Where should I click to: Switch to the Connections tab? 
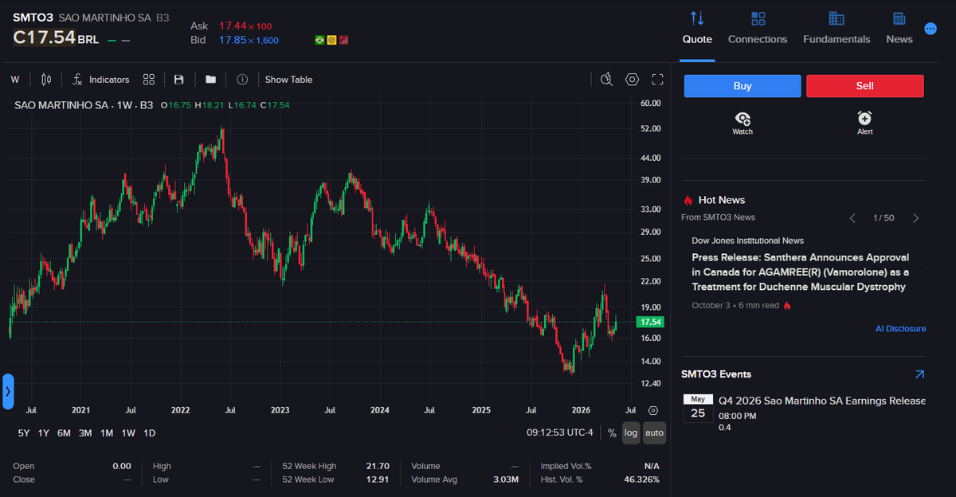[x=758, y=39]
